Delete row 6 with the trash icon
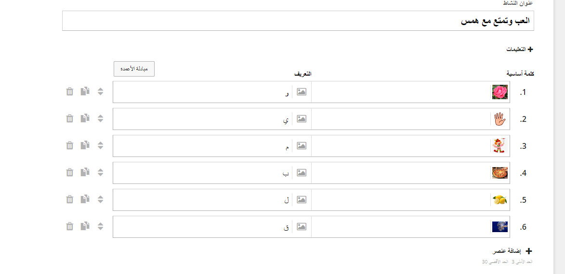Viewport: 565px width, 274px height. pos(69,226)
